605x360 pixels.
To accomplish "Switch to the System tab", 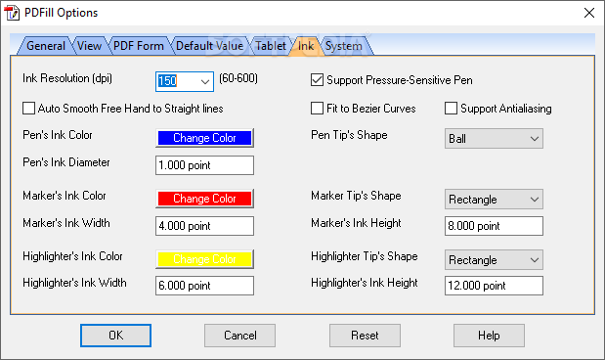I will pyautogui.click(x=343, y=46).
